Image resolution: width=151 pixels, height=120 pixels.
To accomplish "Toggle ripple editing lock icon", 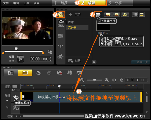I will click(x=7, y=96).
